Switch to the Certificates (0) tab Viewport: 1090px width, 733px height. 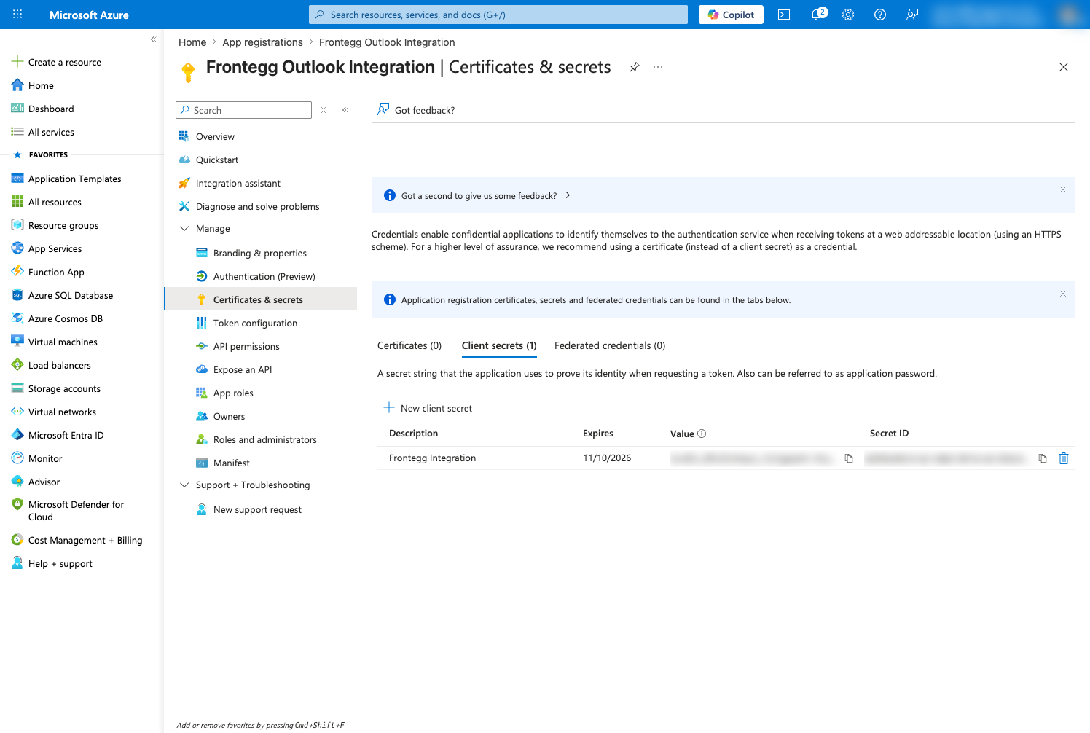coord(409,345)
